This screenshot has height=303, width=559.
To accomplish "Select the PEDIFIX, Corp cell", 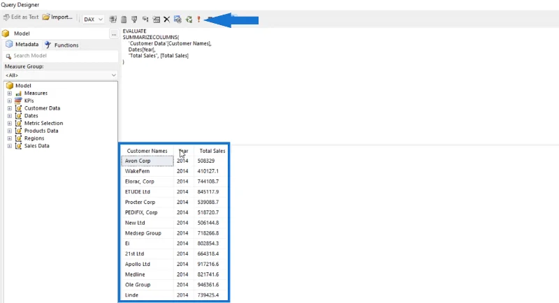I will [147, 212].
